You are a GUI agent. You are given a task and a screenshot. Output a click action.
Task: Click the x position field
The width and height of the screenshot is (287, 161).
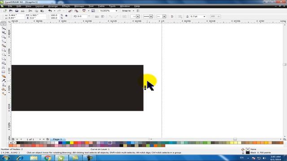[16, 15]
